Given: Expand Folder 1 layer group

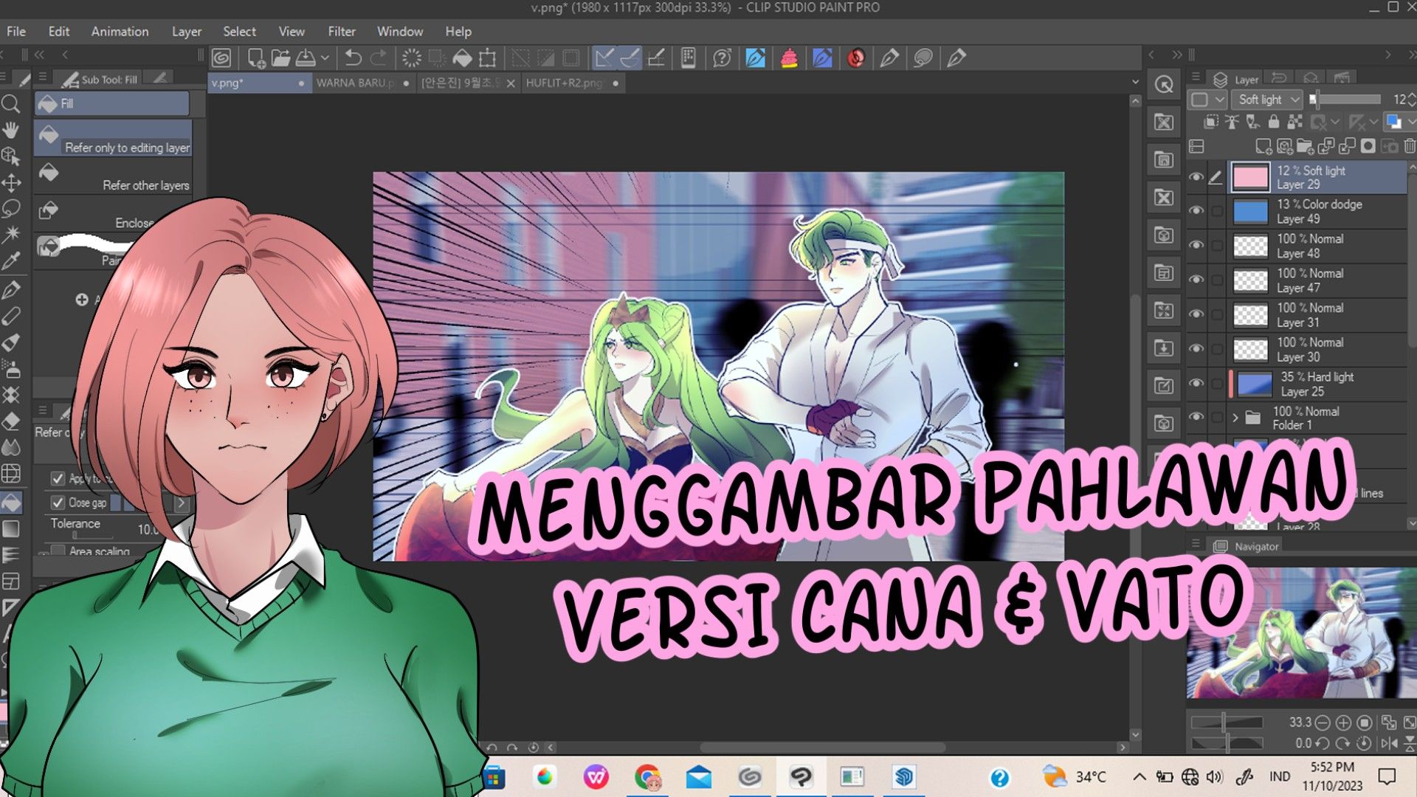Looking at the screenshot, I should click(1235, 418).
